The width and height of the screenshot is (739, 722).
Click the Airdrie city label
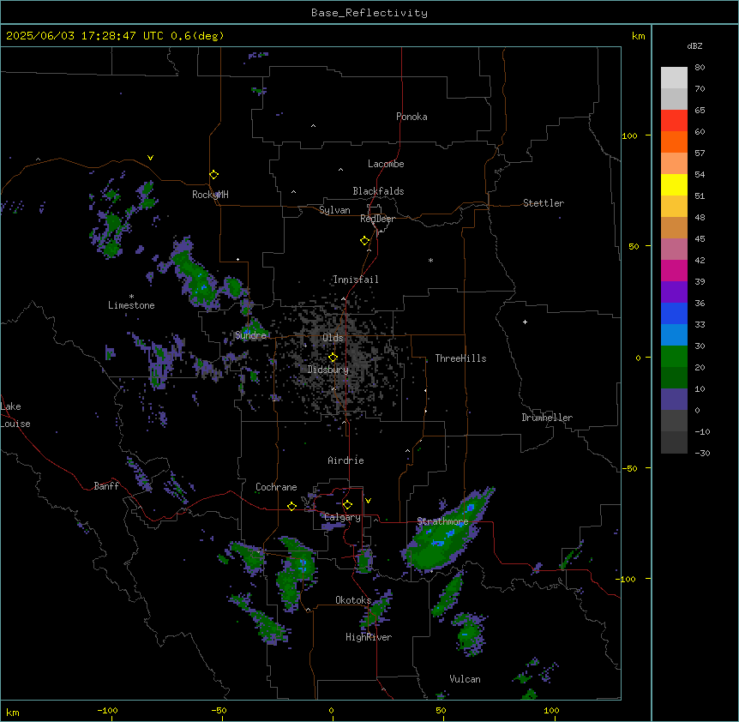pyautogui.click(x=345, y=460)
